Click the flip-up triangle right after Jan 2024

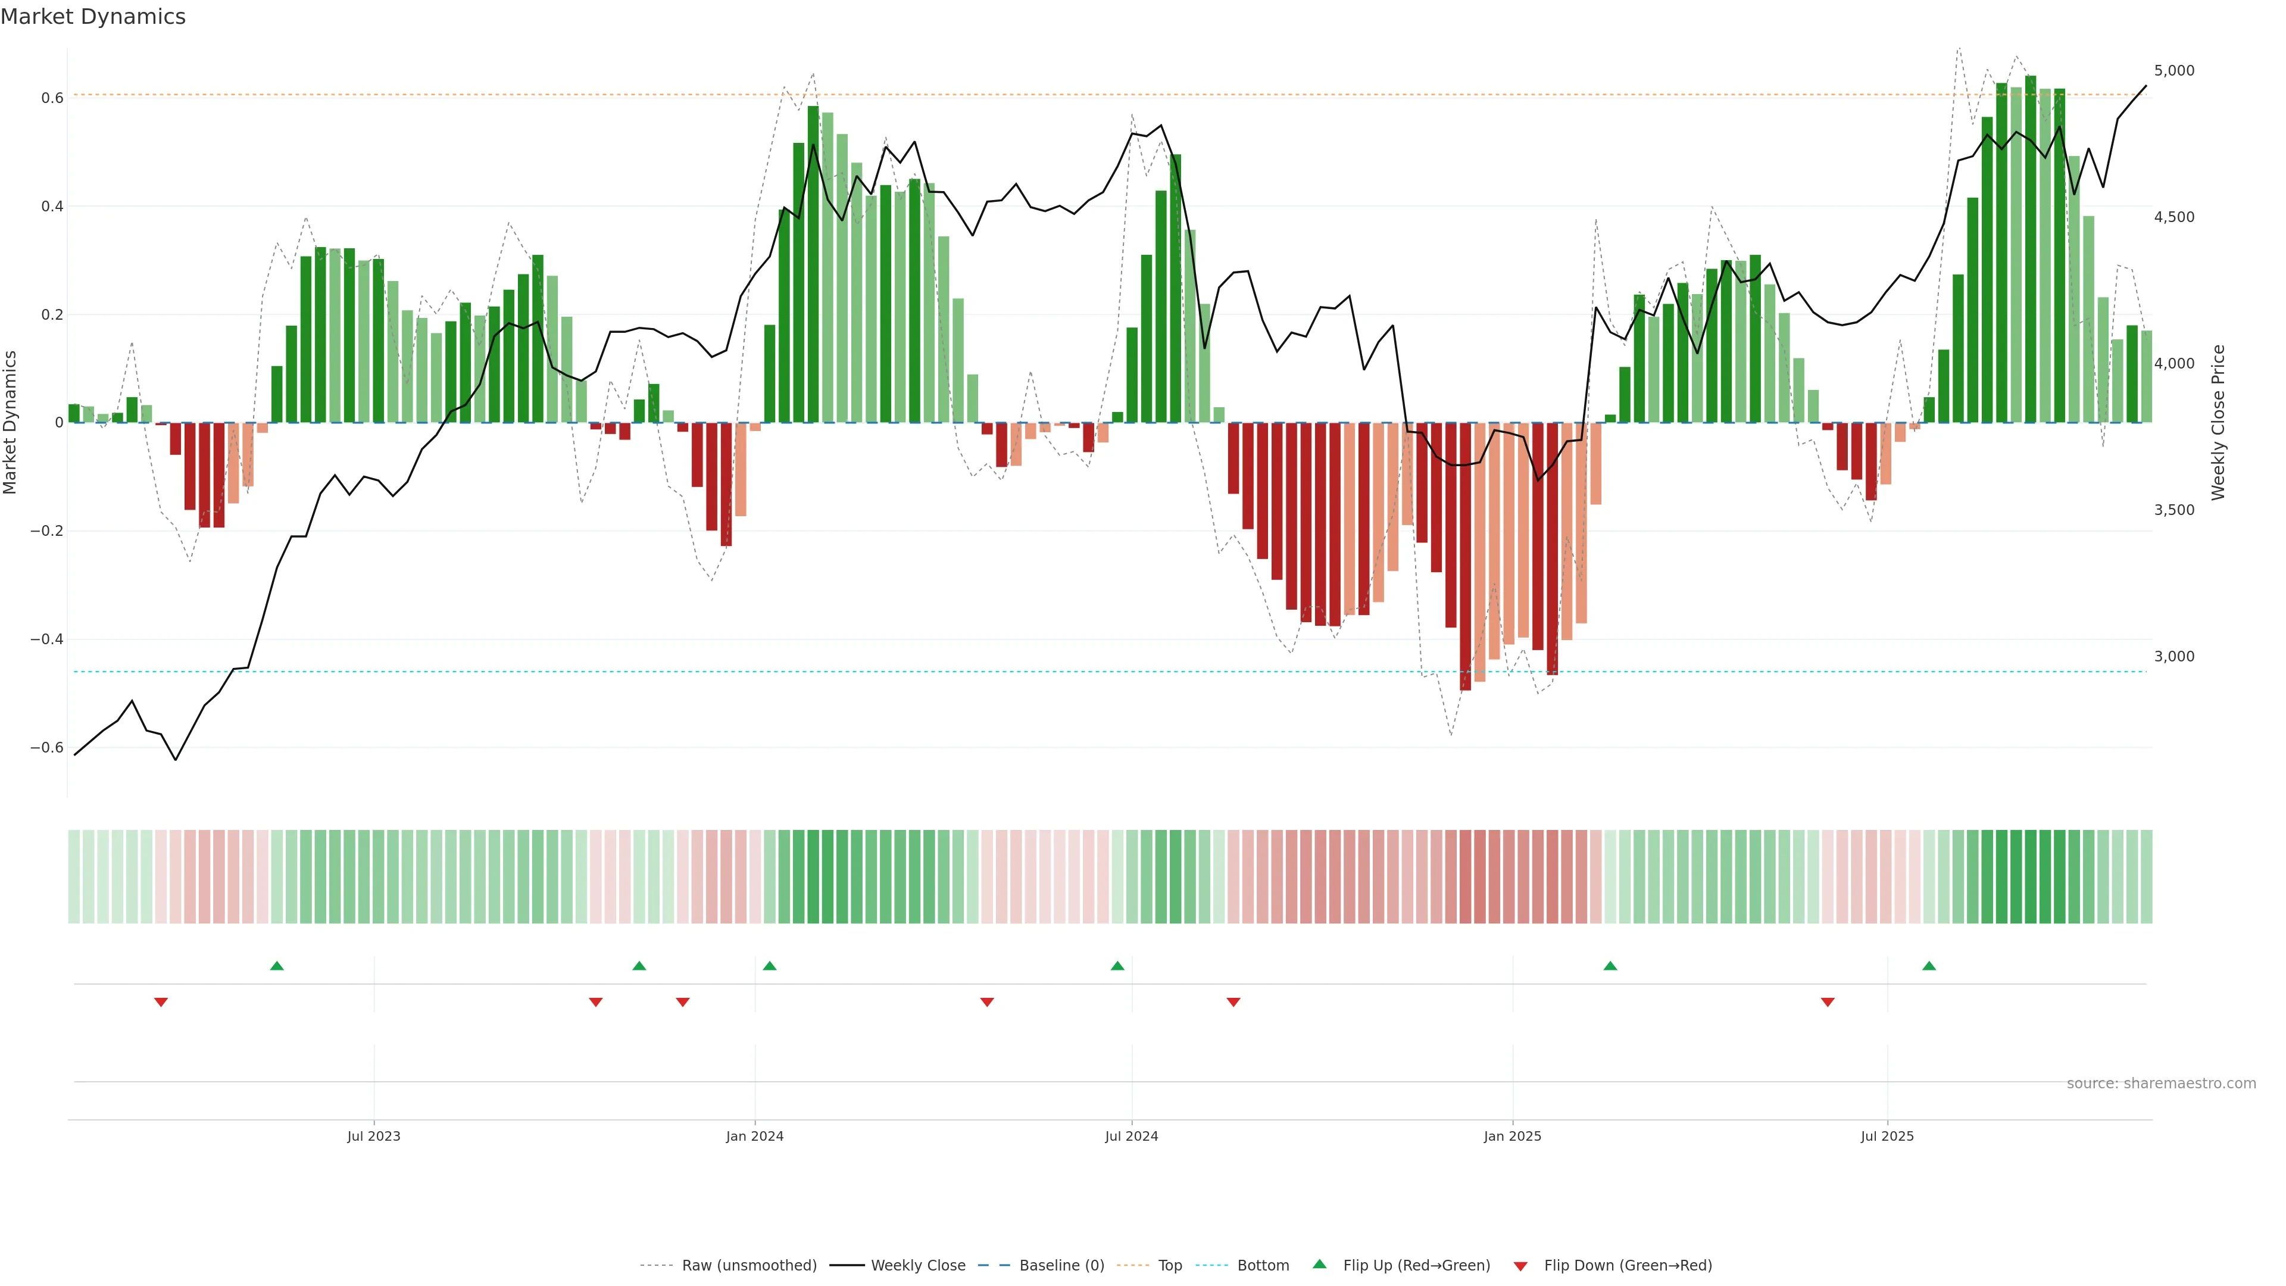769,966
